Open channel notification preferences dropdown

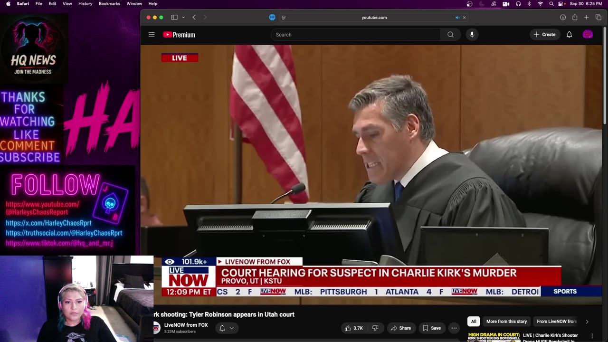click(227, 328)
